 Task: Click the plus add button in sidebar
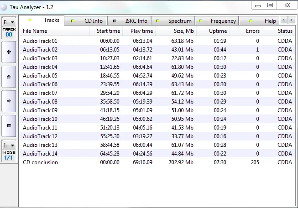point(9,52)
